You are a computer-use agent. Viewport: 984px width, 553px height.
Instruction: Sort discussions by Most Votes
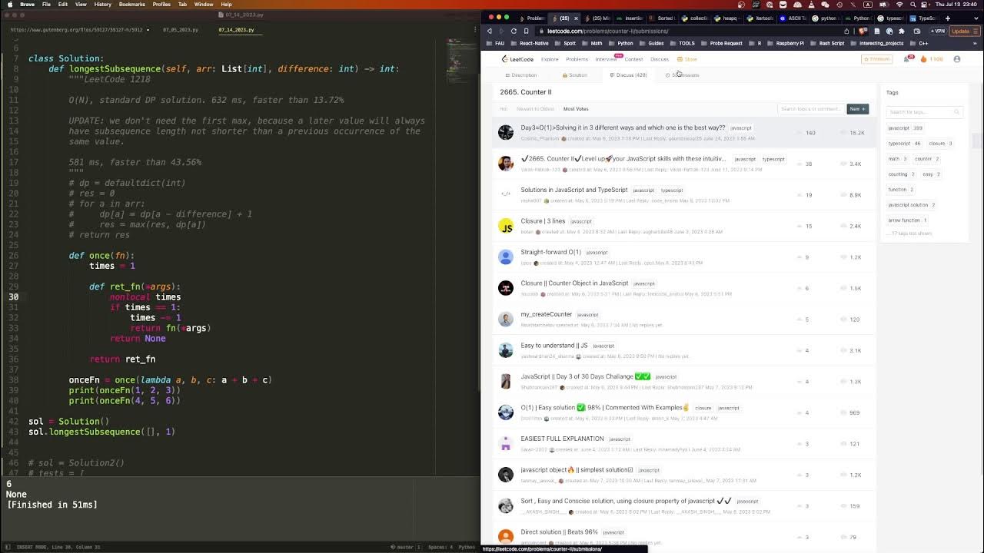(576, 109)
